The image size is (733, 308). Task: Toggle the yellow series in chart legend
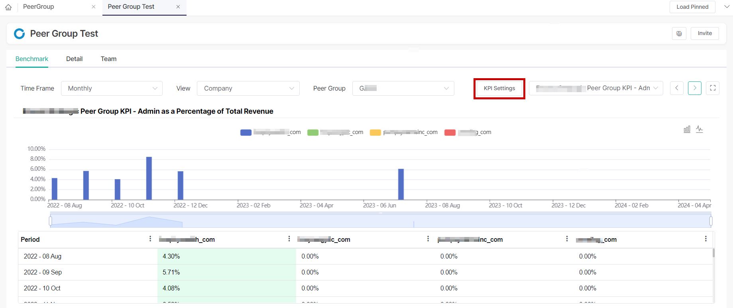pyautogui.click(x=404, y=132)
